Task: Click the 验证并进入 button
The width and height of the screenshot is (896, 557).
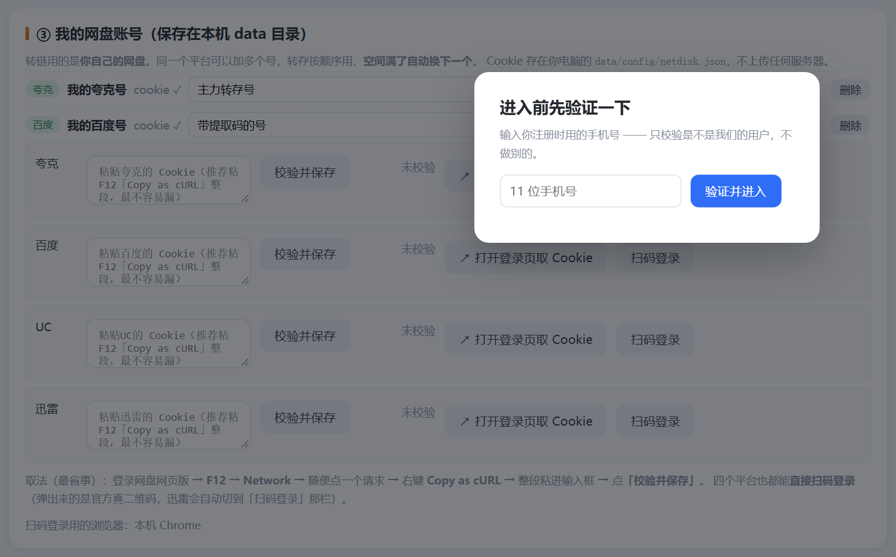Action: 735,191
